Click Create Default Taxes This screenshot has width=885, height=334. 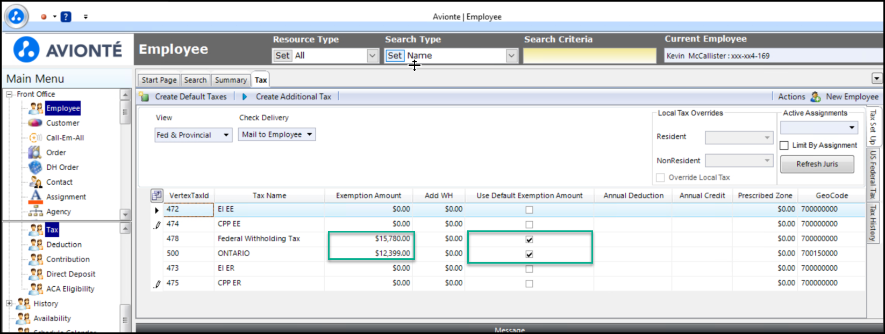tap(191, 97)
